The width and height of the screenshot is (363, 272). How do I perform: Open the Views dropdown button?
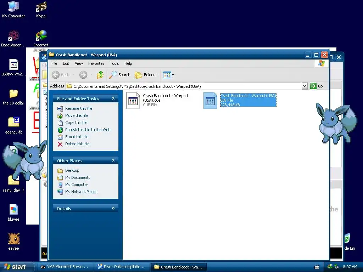(168, 75)
